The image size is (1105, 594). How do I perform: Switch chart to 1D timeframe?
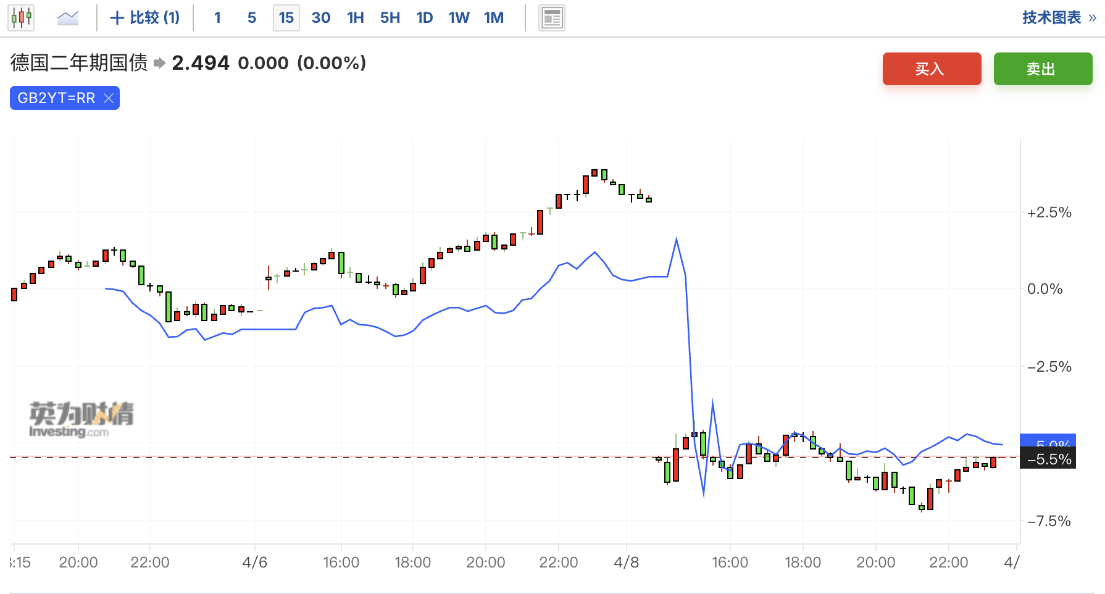(424, 18)
